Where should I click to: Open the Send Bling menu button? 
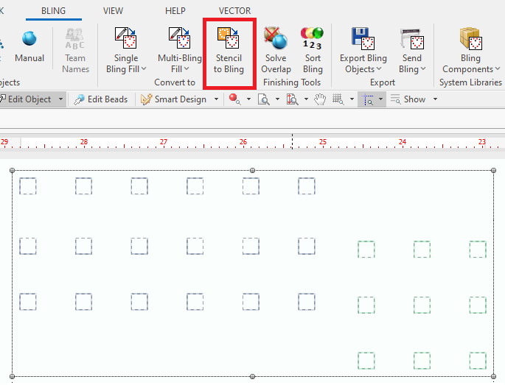[x=412, y=52]
